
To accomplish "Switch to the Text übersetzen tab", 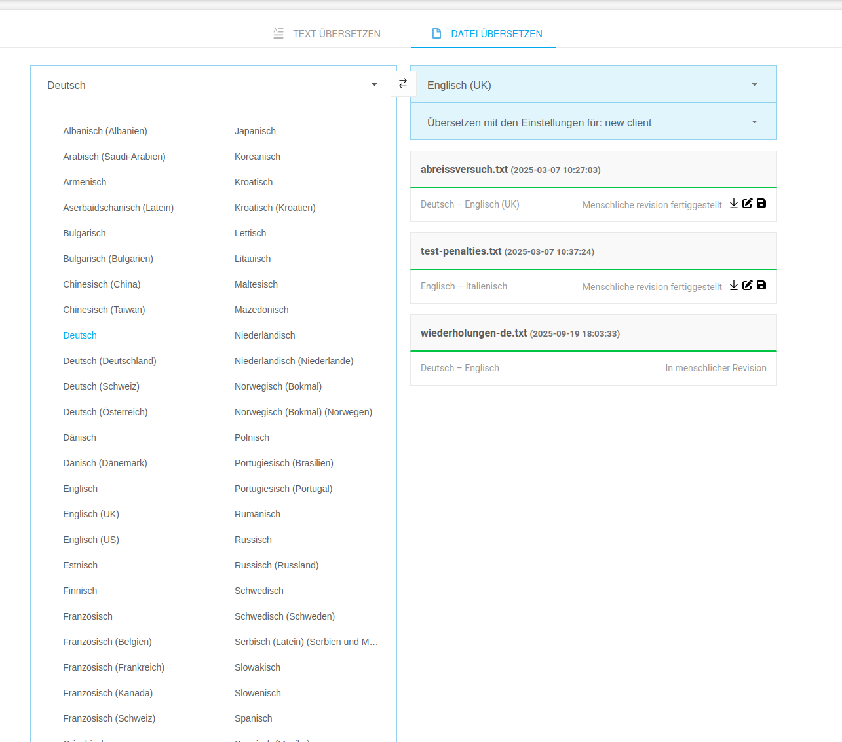I will 327,33.
